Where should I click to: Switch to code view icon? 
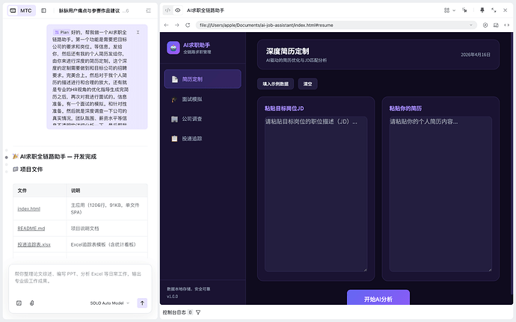pos(166,11)
